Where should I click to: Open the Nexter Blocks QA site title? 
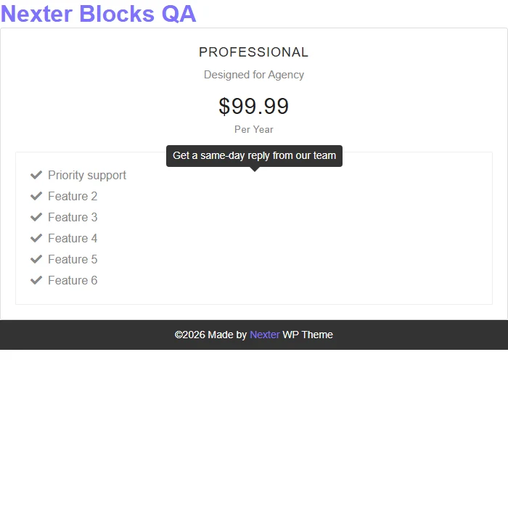(99, 14)
